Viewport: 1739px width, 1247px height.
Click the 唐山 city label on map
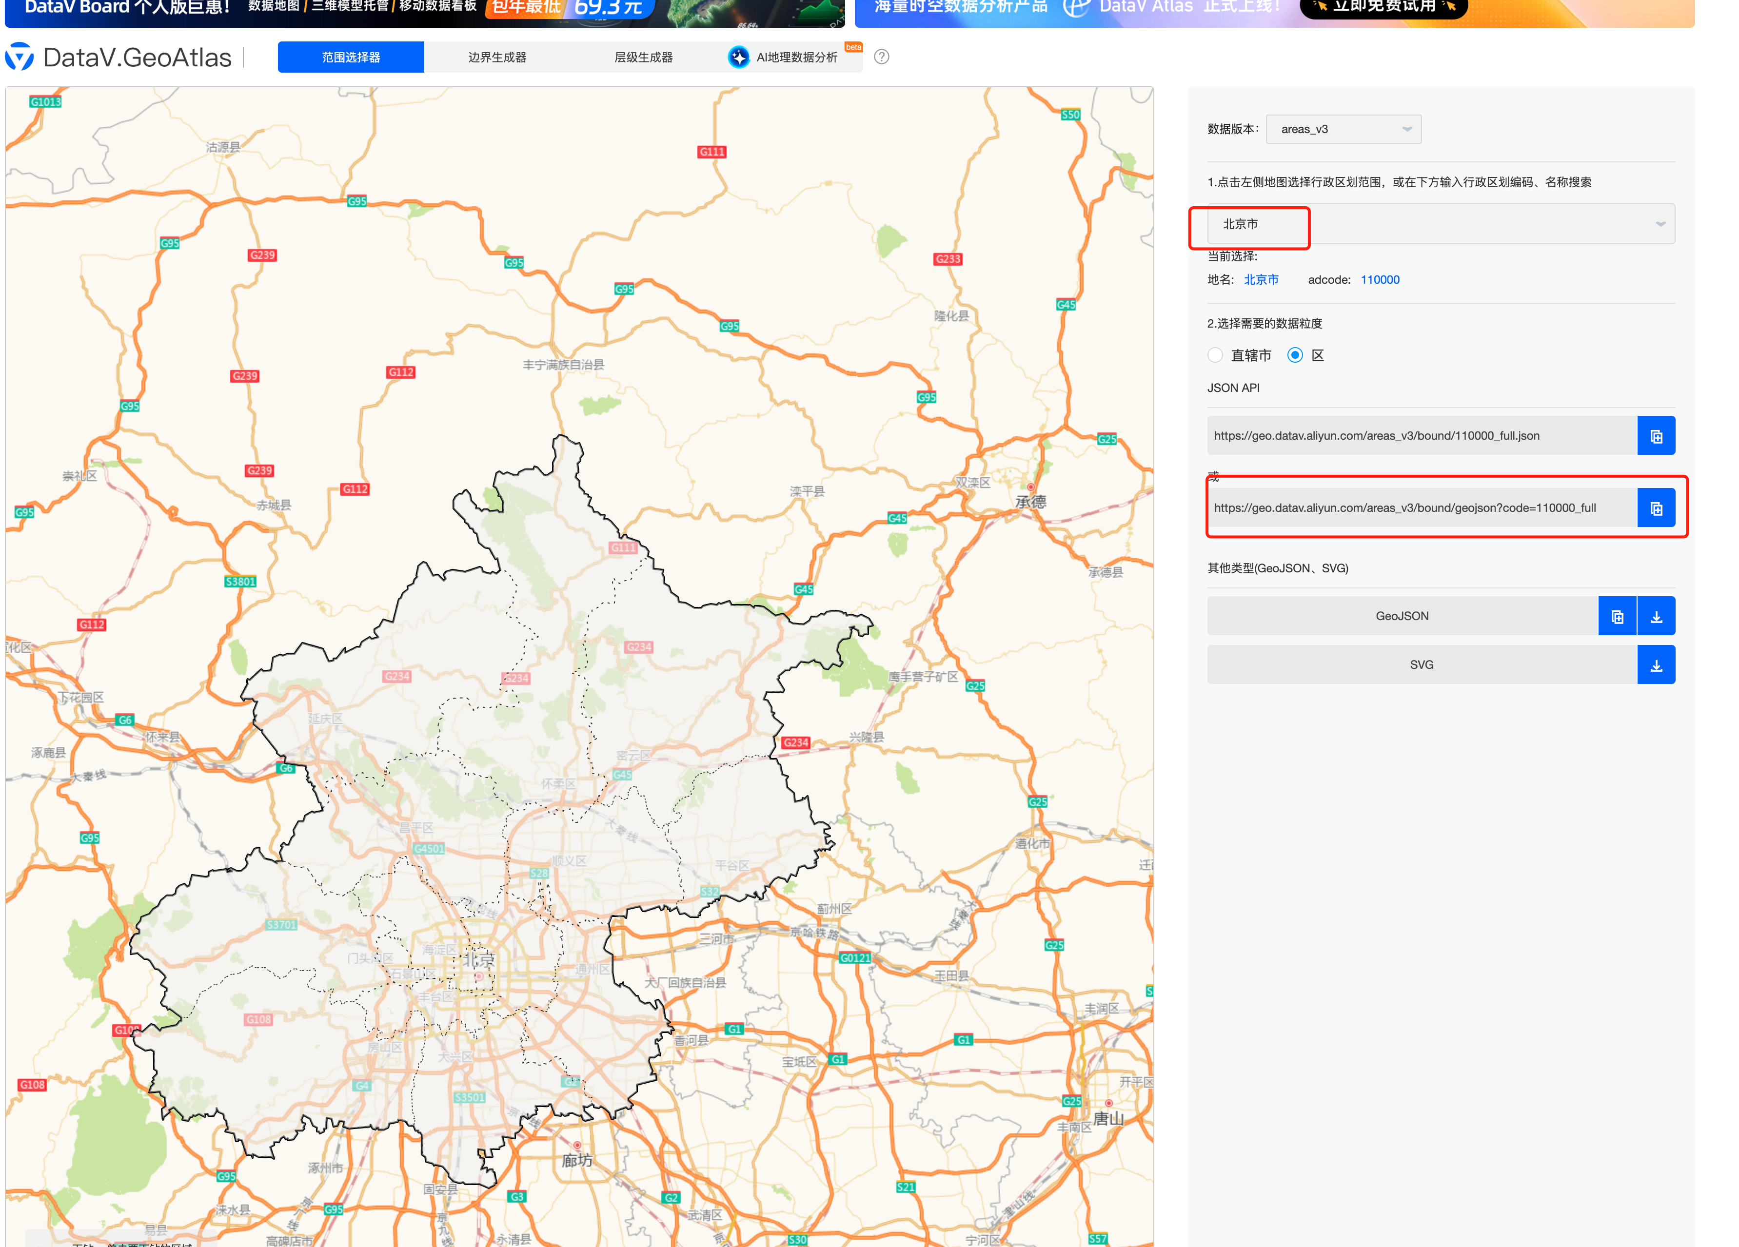tap(1108, 1119)
